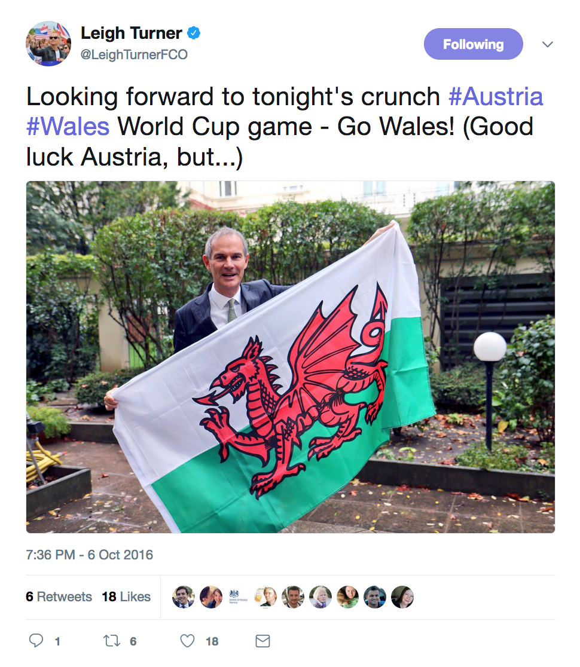The image size is (580, 667).
Task: Open the tweet timestamp 7:36 PM - 6 Oct 2016
Action: pos(89,555)
